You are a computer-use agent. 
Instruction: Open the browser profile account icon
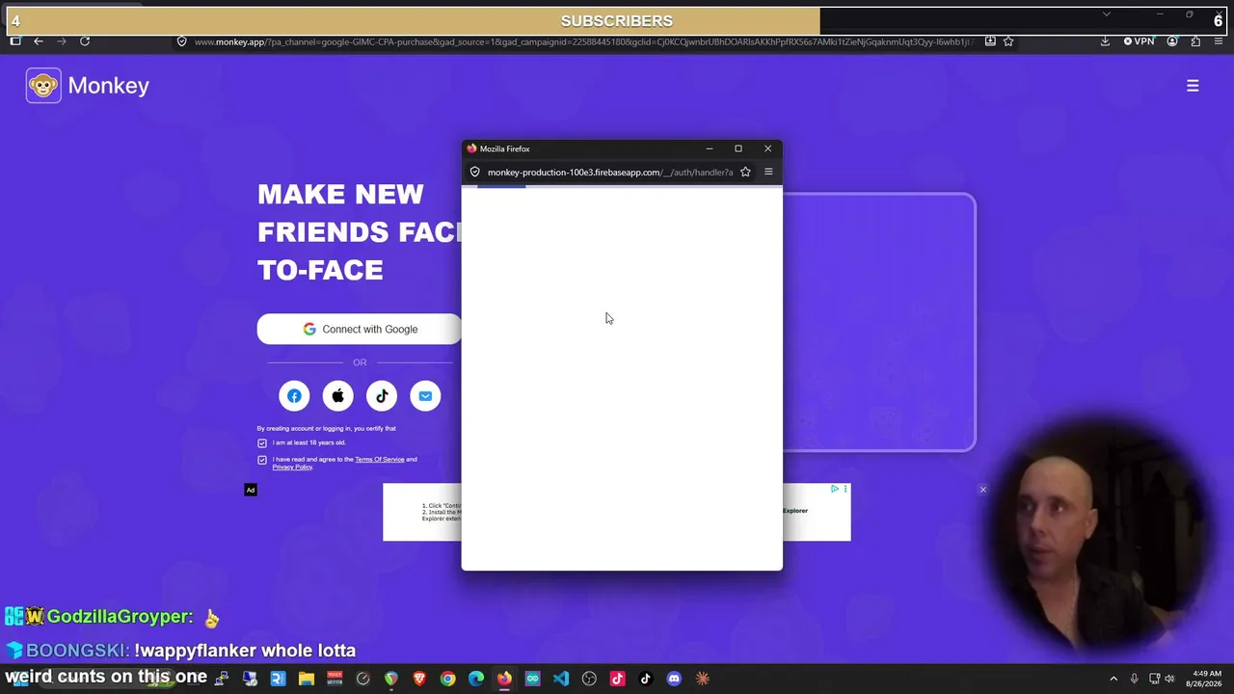(x=1172, y=41)
